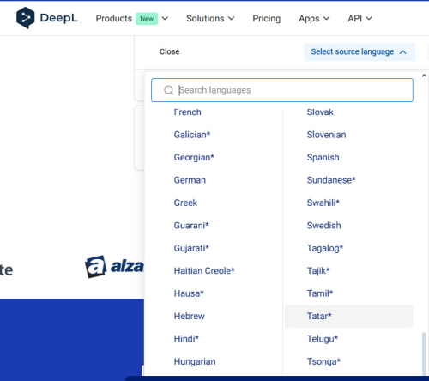
Task: Select Haitian Creole language option
Action: point(204,270)
